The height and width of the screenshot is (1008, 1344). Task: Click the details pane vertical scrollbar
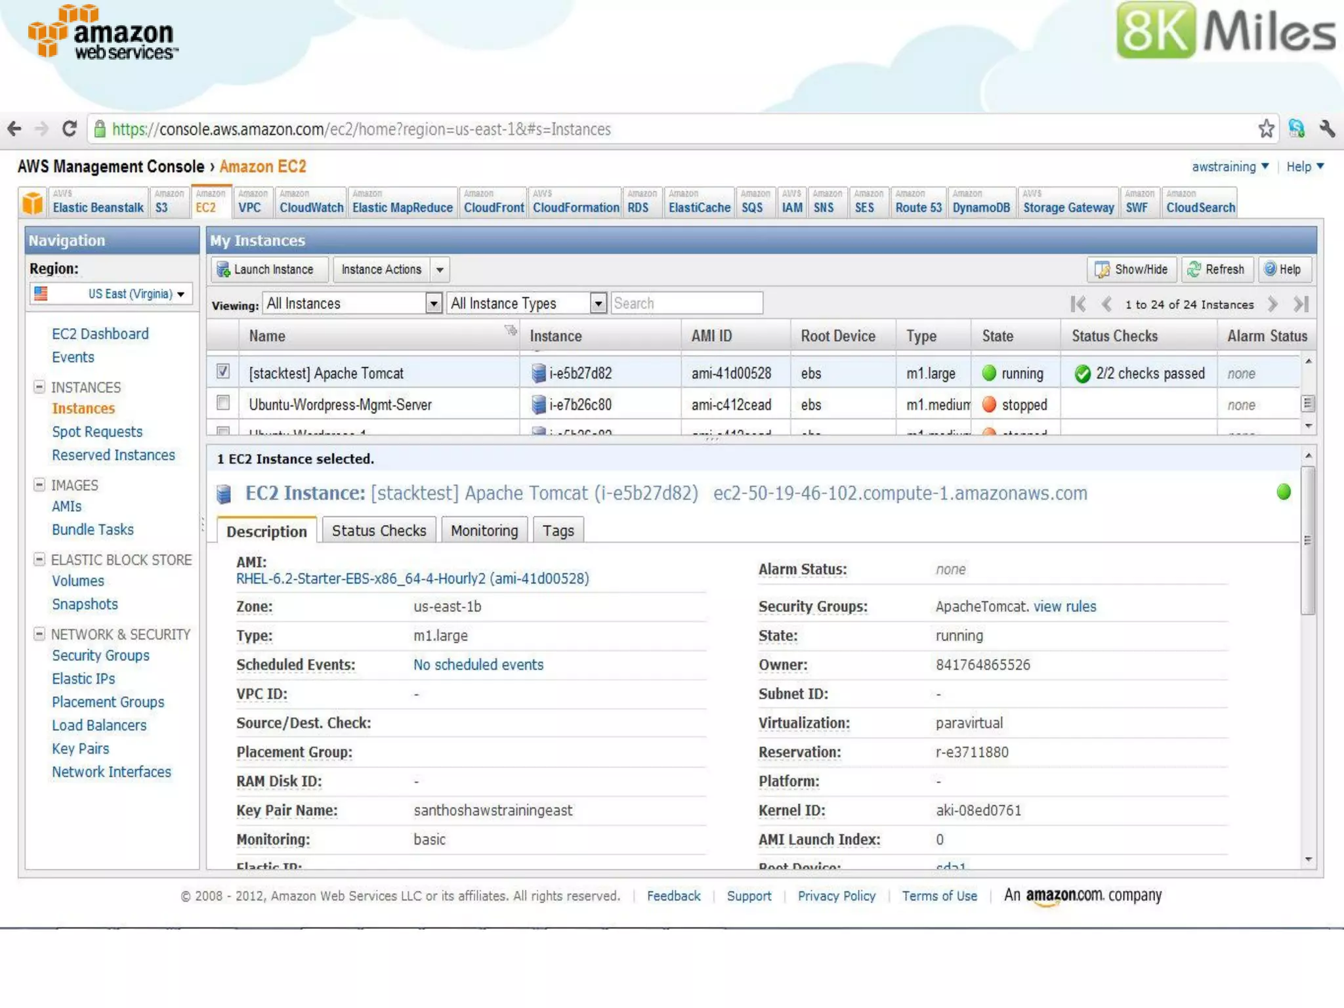click(1308, 539)
